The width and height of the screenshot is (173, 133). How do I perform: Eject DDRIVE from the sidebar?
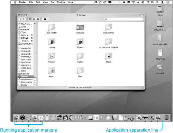32,38
